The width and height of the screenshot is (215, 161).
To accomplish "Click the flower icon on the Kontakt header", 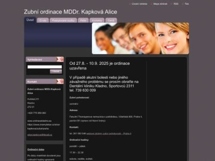I will (60, 81).
